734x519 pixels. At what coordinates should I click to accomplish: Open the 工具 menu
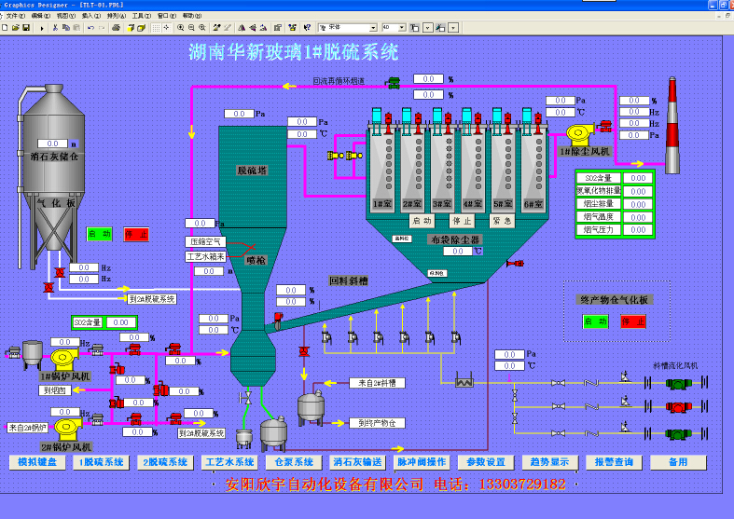click(142, 16)
